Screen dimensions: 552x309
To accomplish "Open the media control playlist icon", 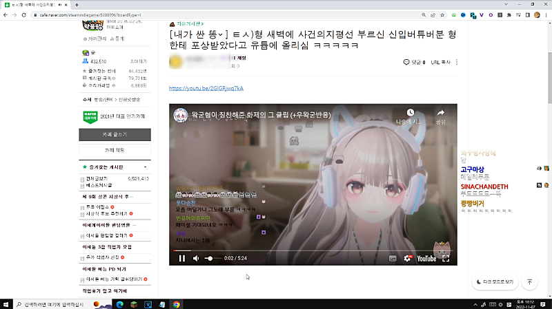I will (518, 15).
